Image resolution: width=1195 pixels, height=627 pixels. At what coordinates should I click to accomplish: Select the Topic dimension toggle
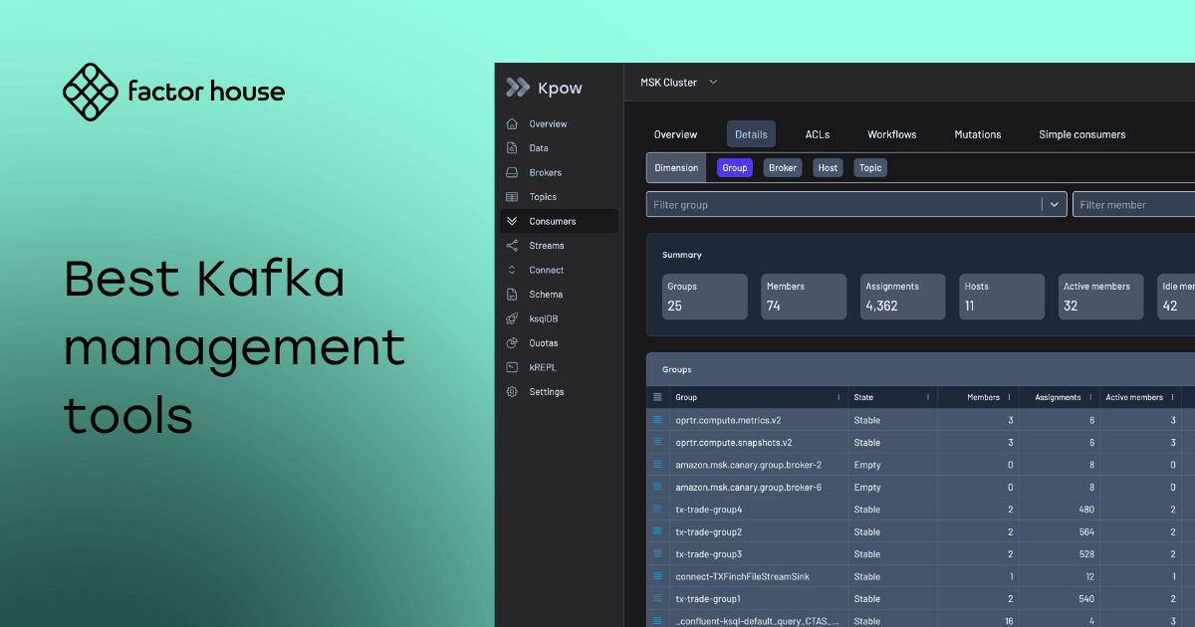[870, 168]
